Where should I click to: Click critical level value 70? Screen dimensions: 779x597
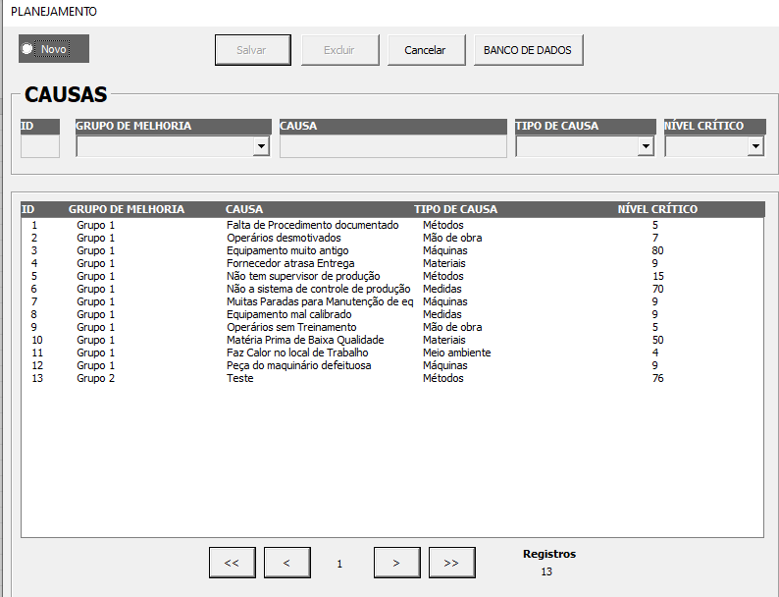coord(657,289)
